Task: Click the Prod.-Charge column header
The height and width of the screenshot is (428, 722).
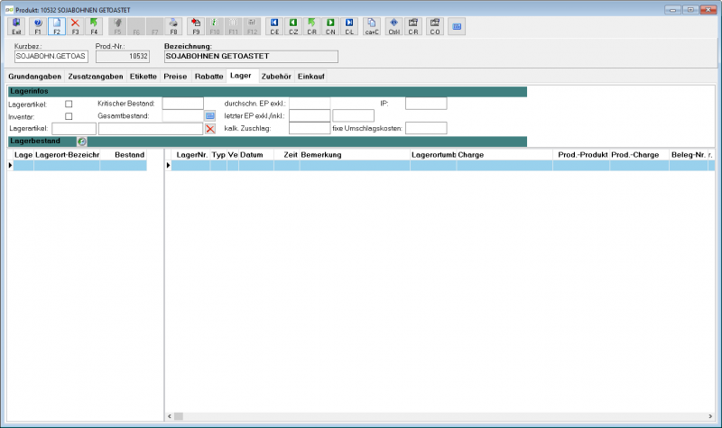Action: (639, 155)
